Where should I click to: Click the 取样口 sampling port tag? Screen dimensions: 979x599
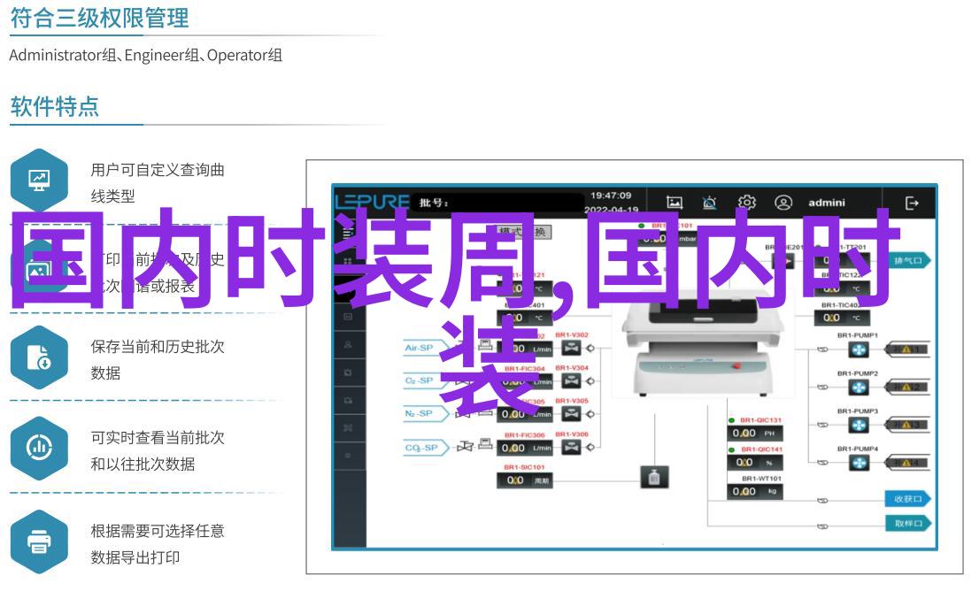[x=908, y=523]
